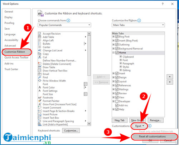
Task: Click the Fit to Window Width icon
Action: pyautogui.click(x=39, y=81)
